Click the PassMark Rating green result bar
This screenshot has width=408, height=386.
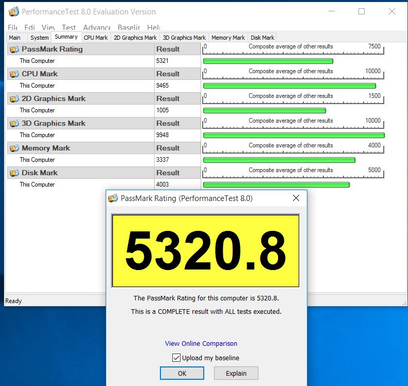coord(268,61)
